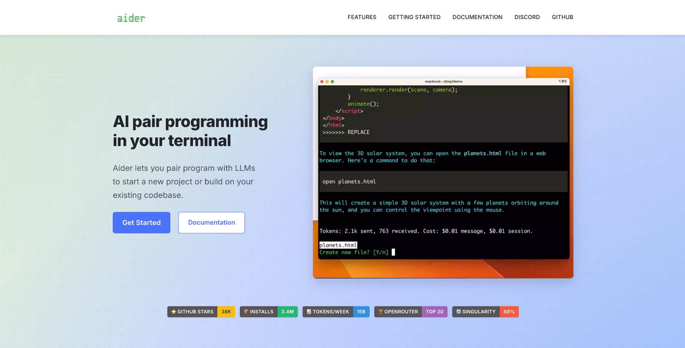
Task: Click the terminal demo video screencast
Action: (x=443, y=172)
